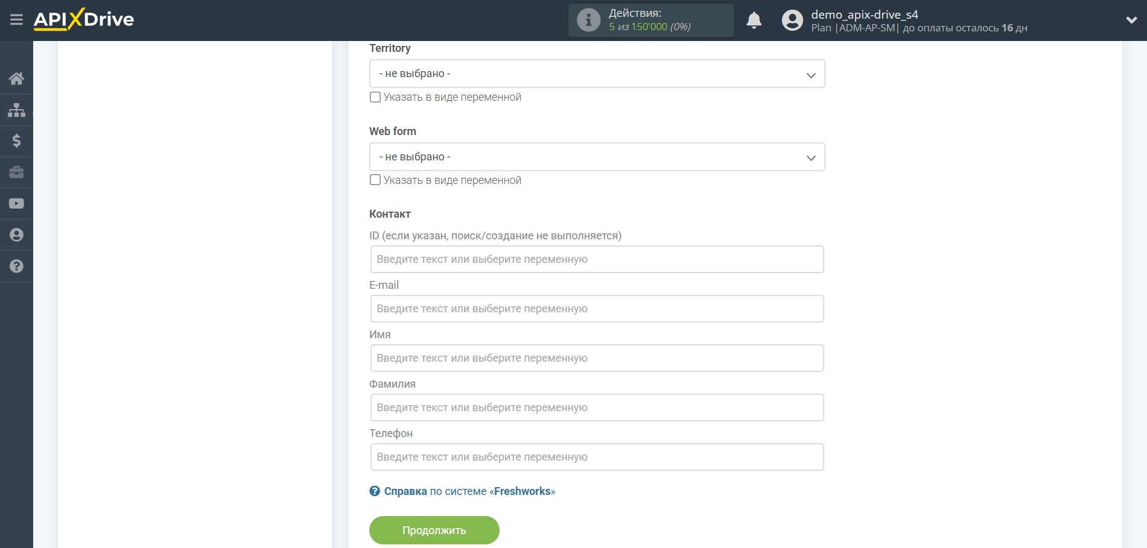Open the YouTube video tutorials icon
Screen dimensions: 1147x548
pos(16,204)
